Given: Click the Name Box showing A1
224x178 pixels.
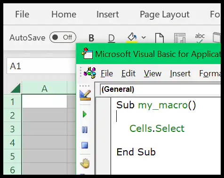Looking at the screenshot, I should coord(41,66).
